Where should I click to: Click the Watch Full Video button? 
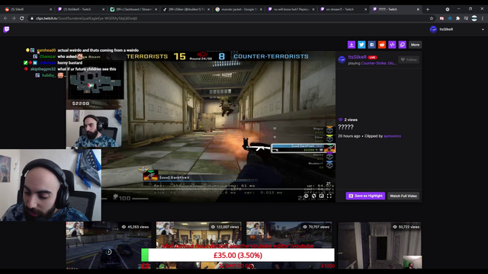pyautogui.click(x=403, y=196)
